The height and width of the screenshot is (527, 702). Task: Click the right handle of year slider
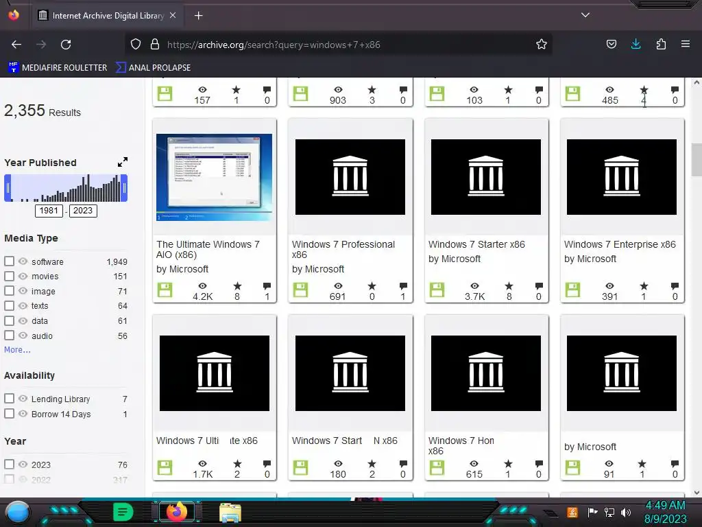(x=125, y=188)
